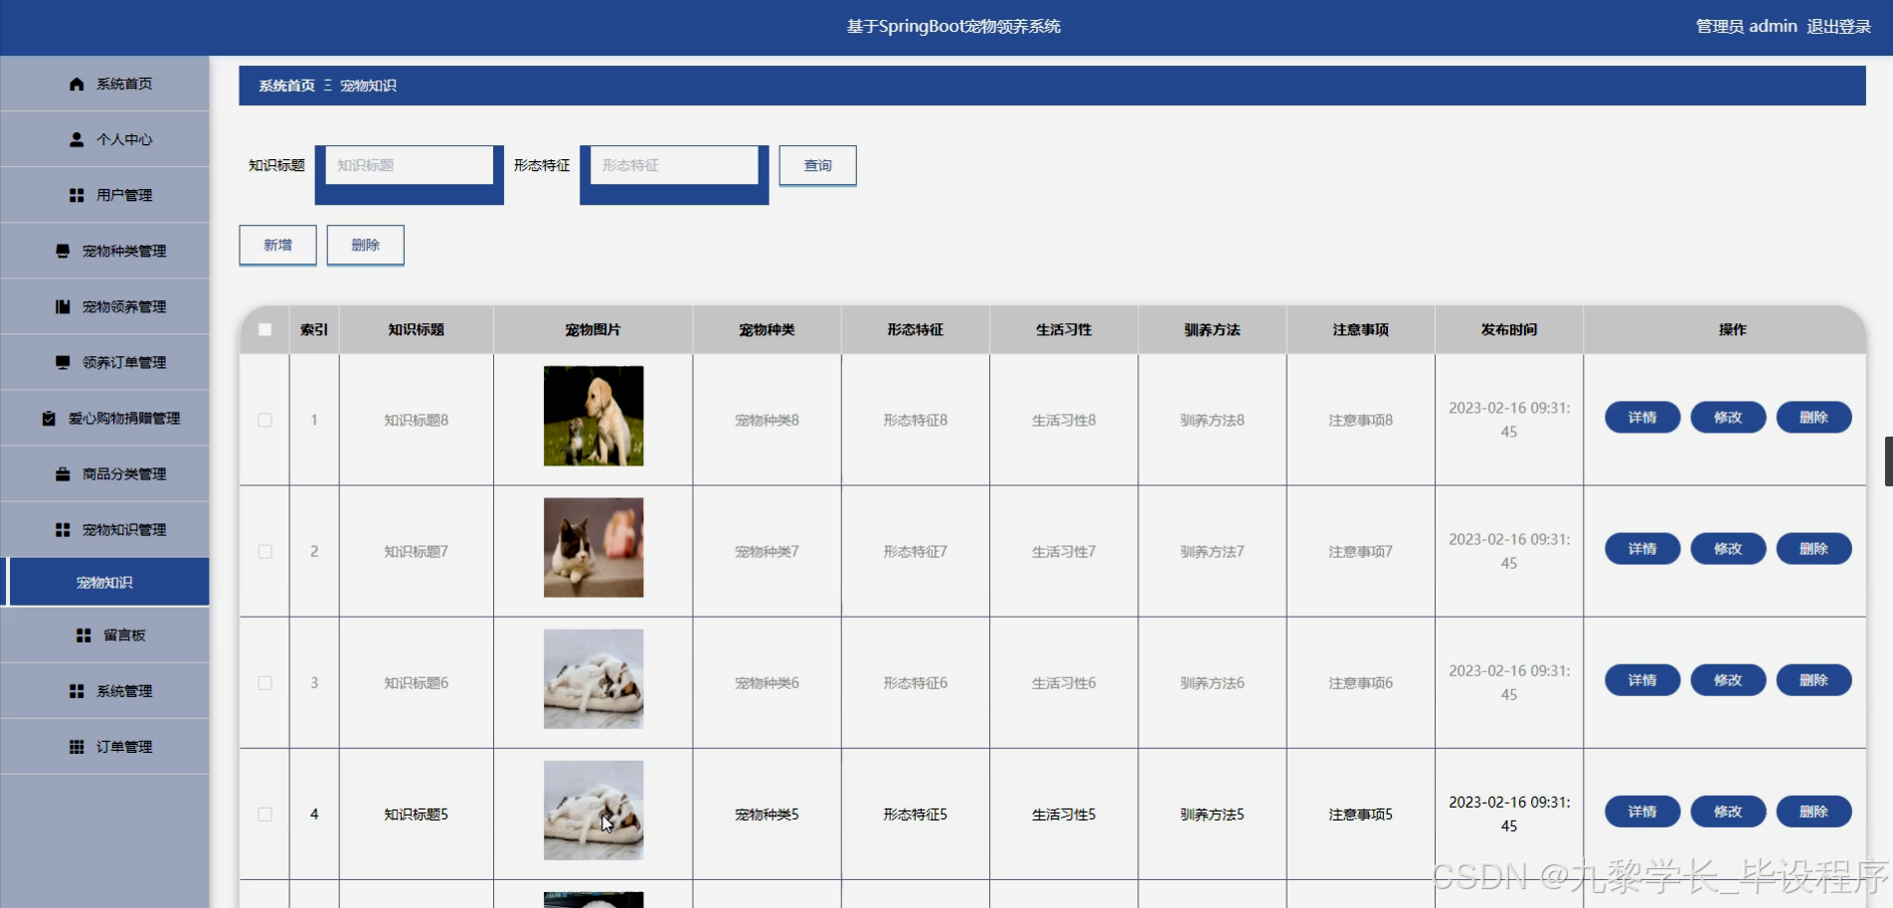The width and height of the screenshot is (1893, 908).
Task: Click the 注意事项7 cell
Action: [x=1360, y=551]
